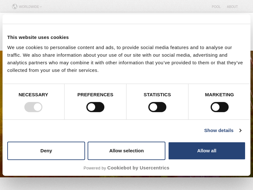
Task: Toggle the Necessary cookies switch
Action: click(33, 107)
